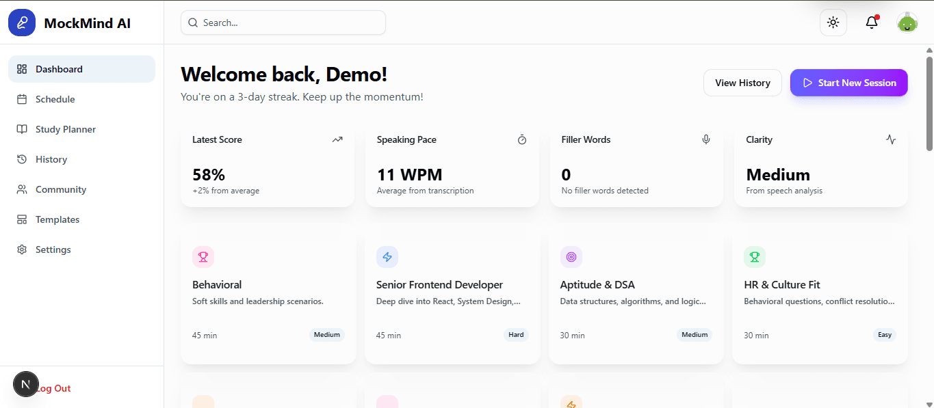Select the Community sidebar item
934x408 pixels.
click(60, 189)
